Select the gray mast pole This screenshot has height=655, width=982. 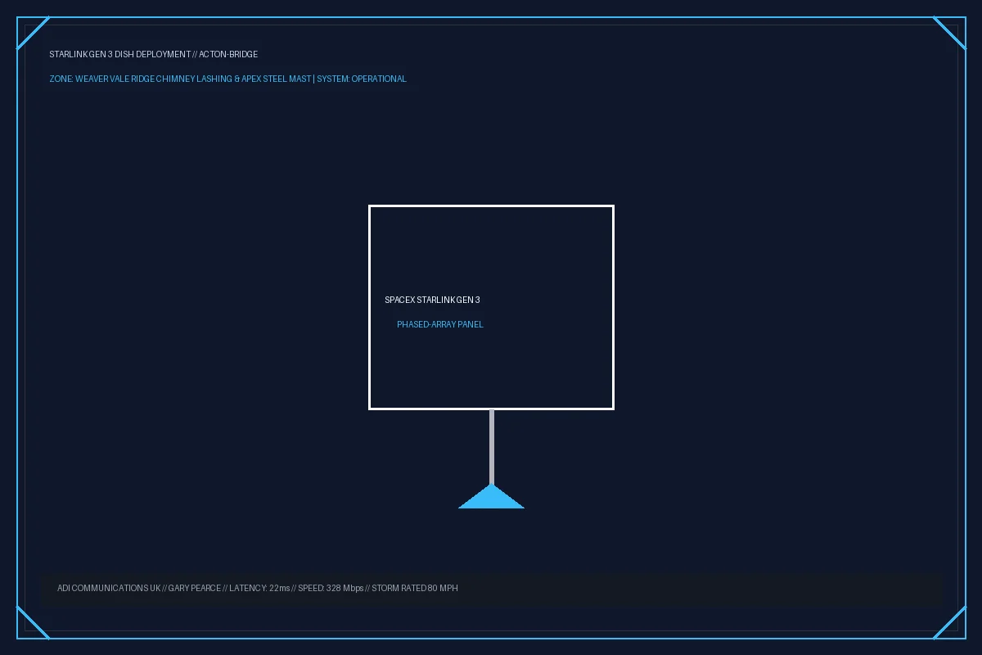point(491,447)
